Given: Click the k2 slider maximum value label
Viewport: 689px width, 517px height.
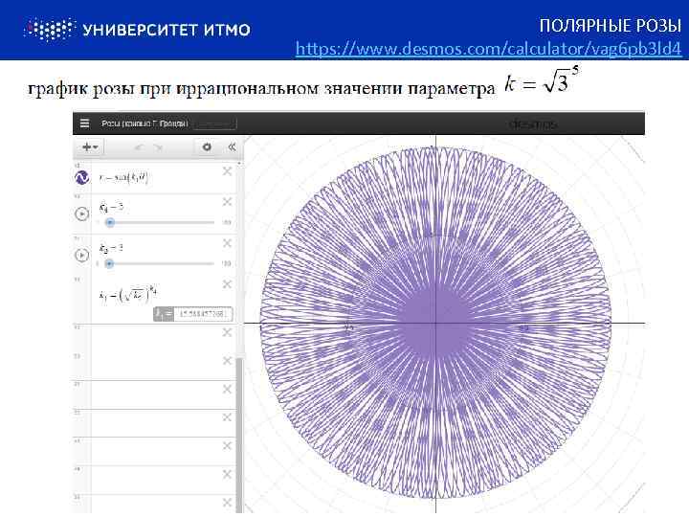Looking at the screenshot, I should 227,264.
